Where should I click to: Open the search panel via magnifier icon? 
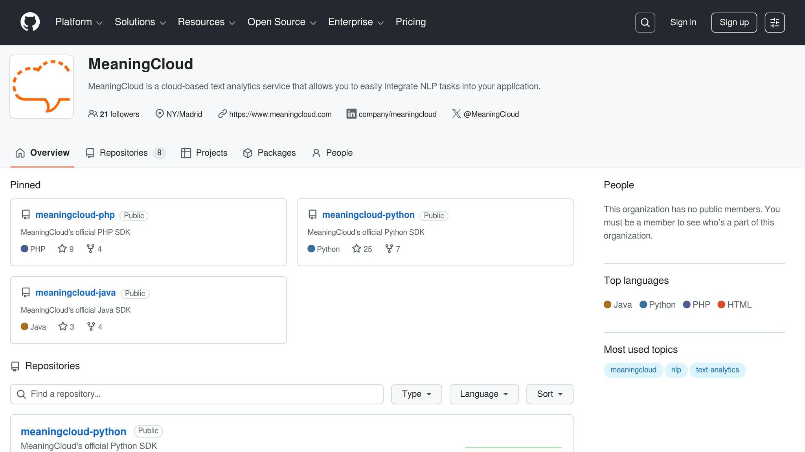pyautogui.click(x=645, y=22)
